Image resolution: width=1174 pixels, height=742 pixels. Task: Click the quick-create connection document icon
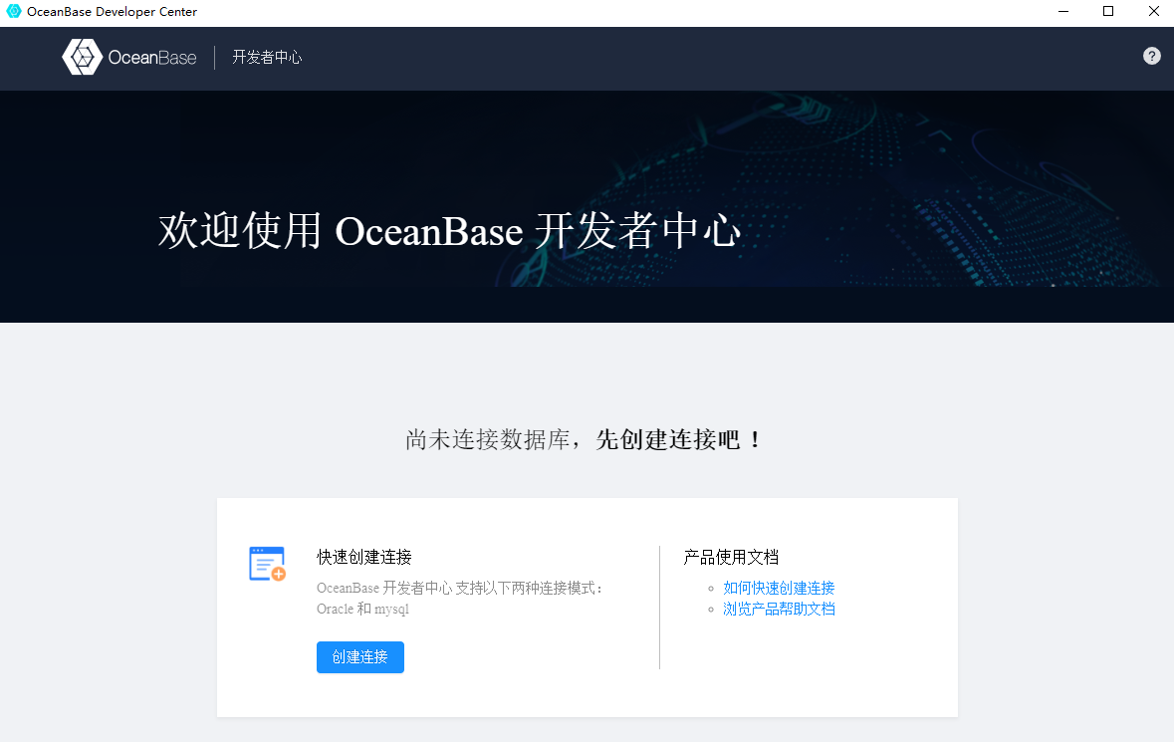(x=267, y=564)
